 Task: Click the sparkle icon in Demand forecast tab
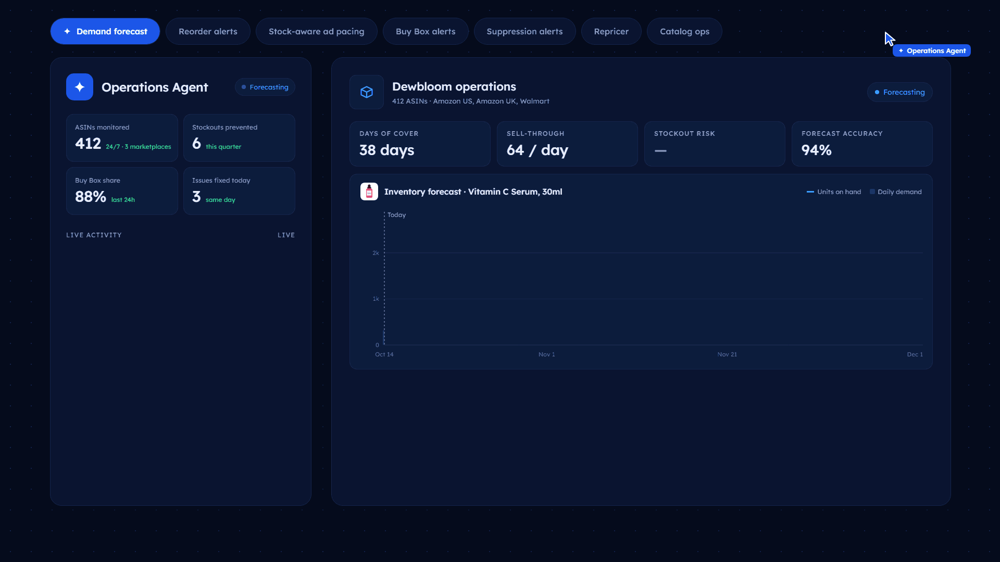(67, 31)
